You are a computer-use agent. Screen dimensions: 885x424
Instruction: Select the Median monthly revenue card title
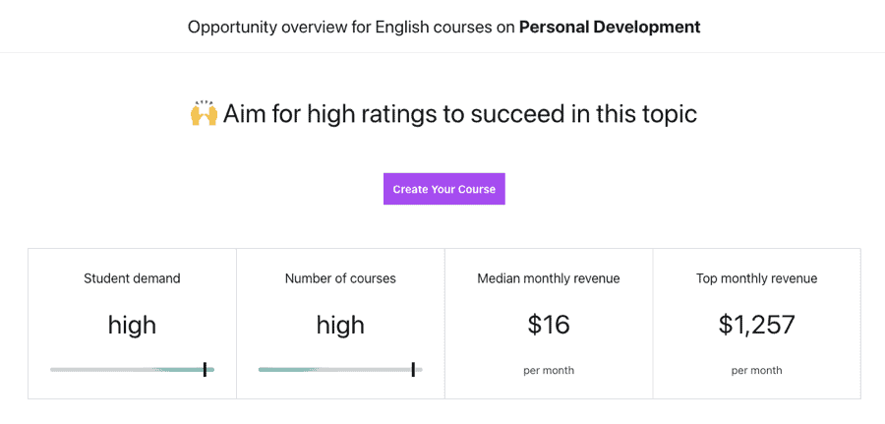549,278
